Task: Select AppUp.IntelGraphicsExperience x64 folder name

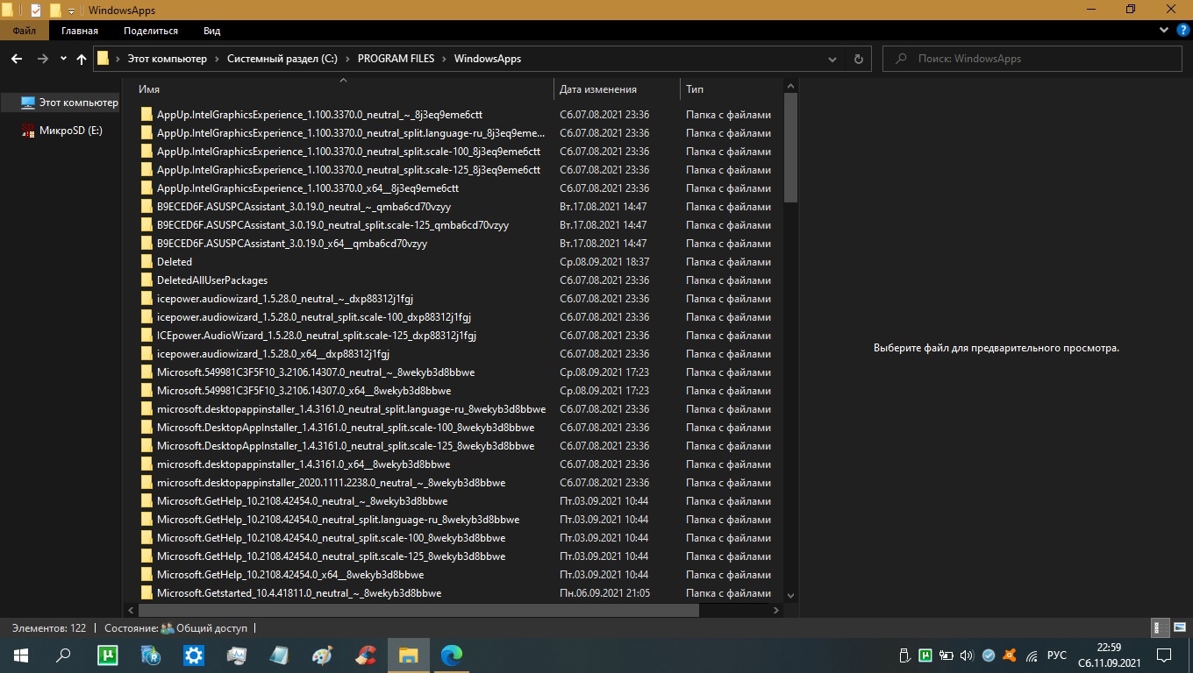Action: pos(308,188)
